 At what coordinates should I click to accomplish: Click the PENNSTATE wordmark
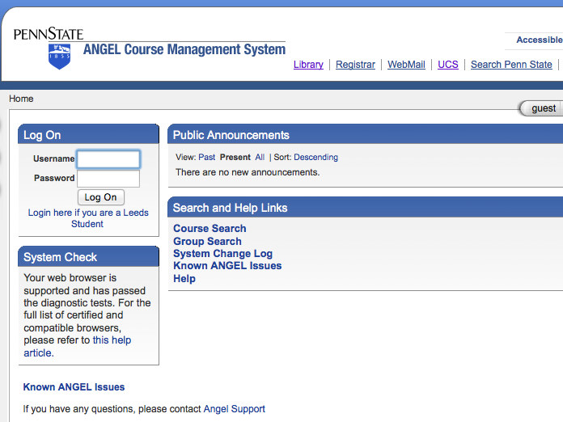(49, 34)
